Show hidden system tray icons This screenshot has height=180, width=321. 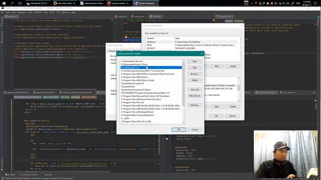[x=252, y=3]
